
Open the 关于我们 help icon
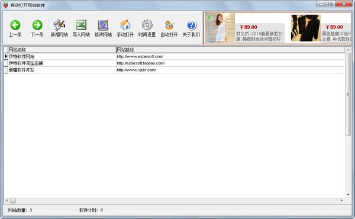pyautogui.click(x=191, y=25)
